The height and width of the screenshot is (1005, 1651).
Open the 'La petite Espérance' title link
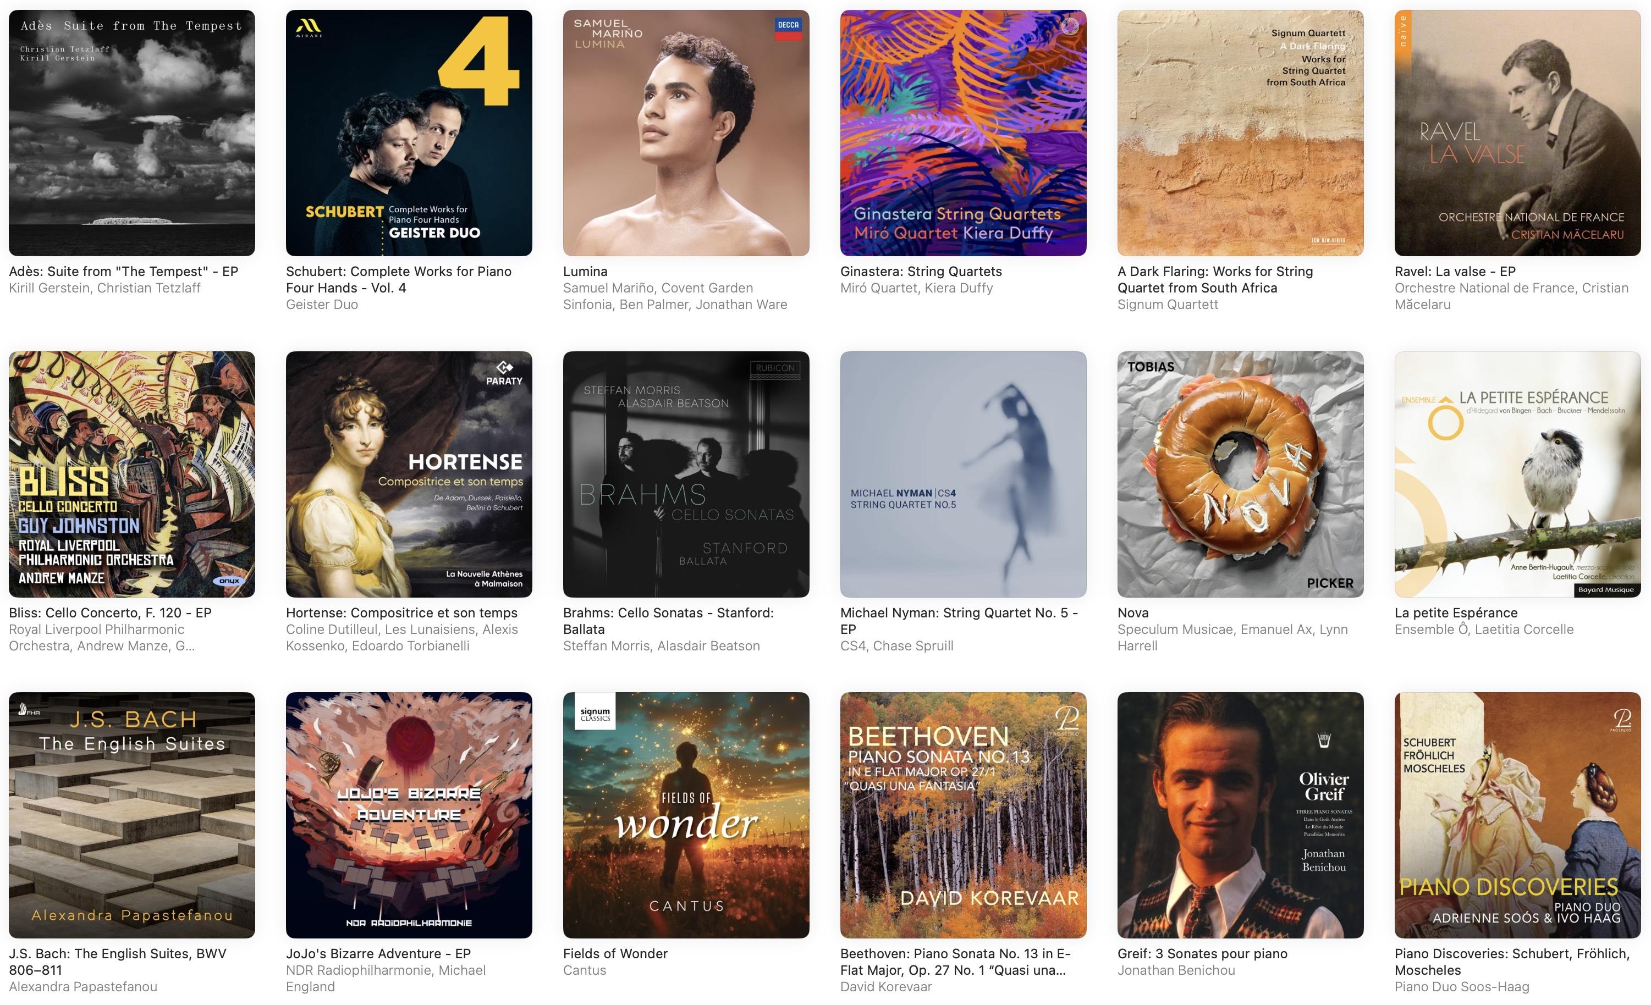click(1456, 613)
